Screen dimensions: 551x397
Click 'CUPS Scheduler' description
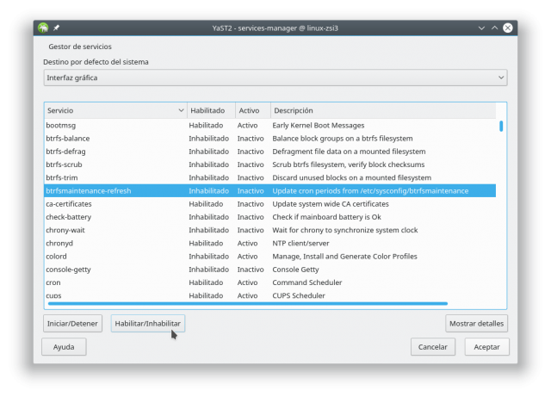[x=299, y=295]
